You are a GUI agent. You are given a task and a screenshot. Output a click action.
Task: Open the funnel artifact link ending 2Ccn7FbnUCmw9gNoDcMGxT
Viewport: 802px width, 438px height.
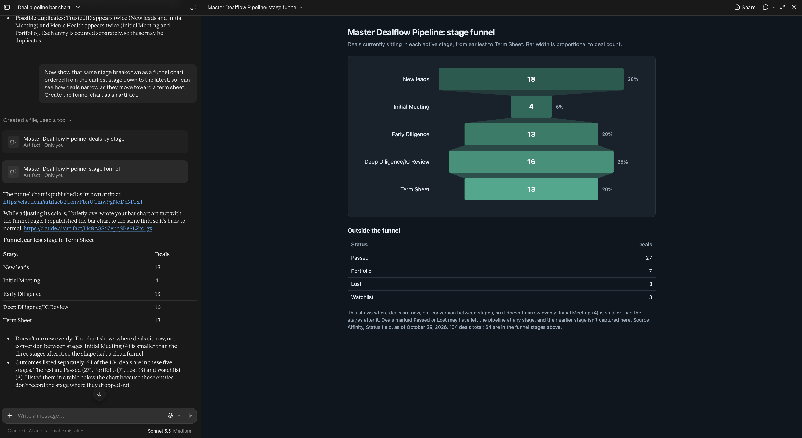pos(73,202)
